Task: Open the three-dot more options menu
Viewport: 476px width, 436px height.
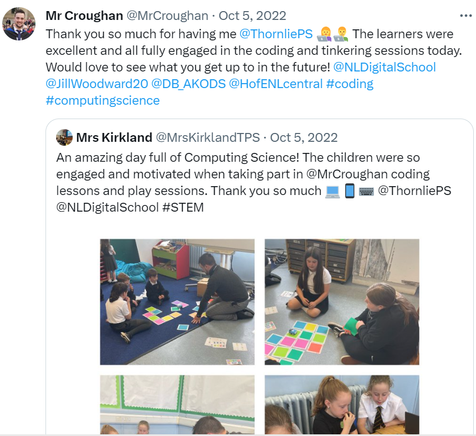Action: tap(465, 16)
